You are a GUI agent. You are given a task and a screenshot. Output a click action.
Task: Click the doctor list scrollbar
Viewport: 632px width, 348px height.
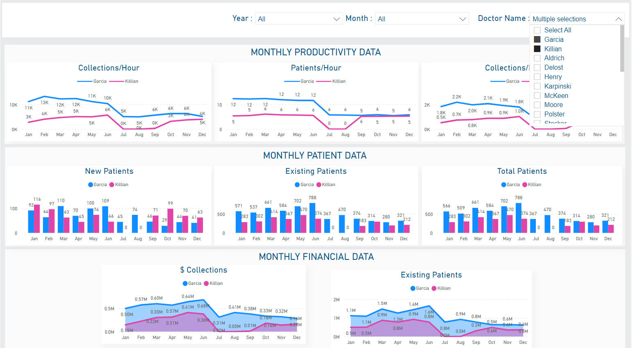point(622,49)
